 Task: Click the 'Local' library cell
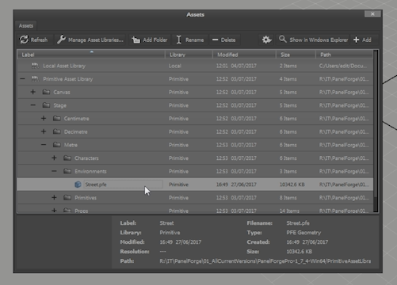click(x=175, y=66)
